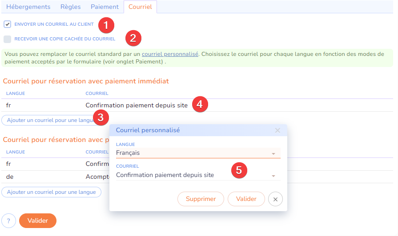Click Supprimer in the dialog
Screen dimensions: 398x236
201,199
